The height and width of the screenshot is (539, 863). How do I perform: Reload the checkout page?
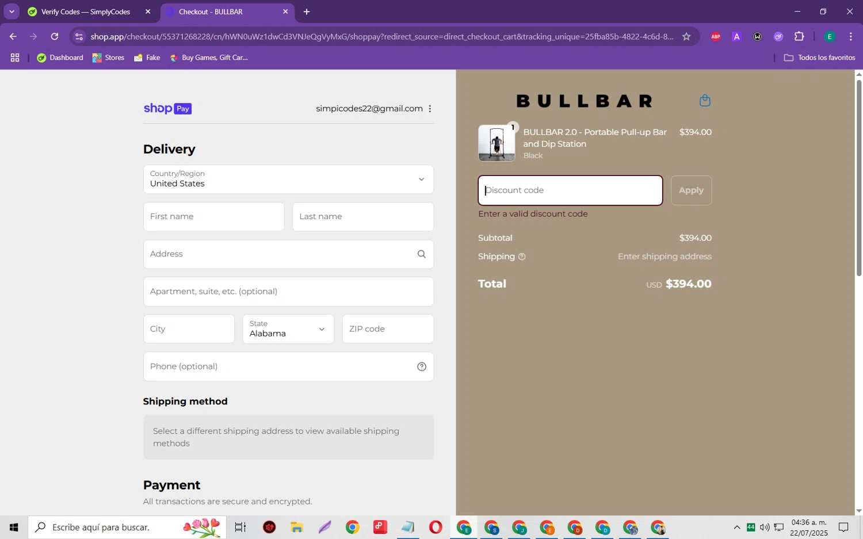click(x=55, y=36)
